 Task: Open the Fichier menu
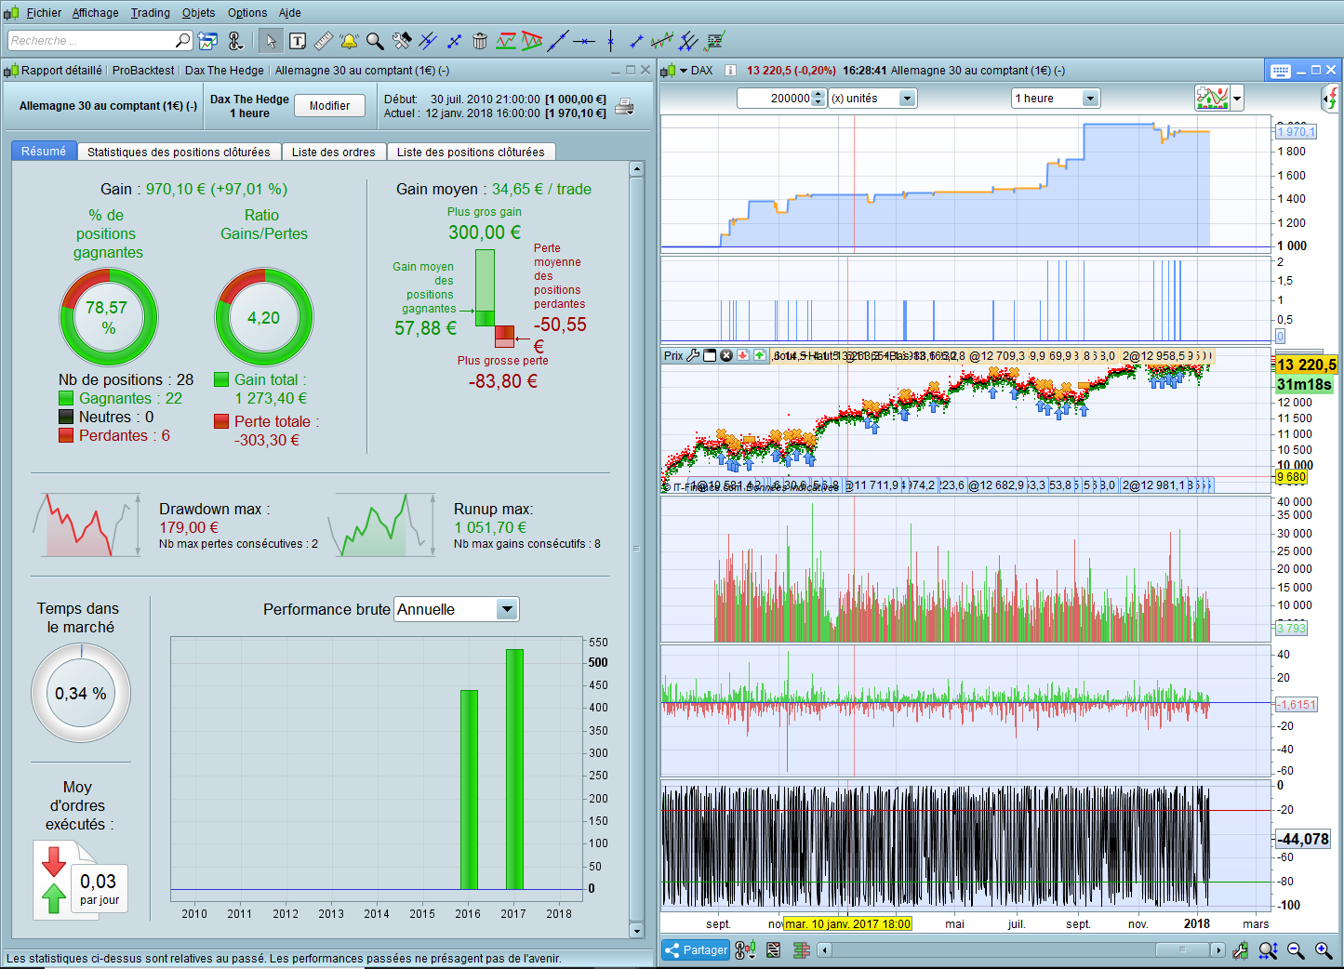44,13
